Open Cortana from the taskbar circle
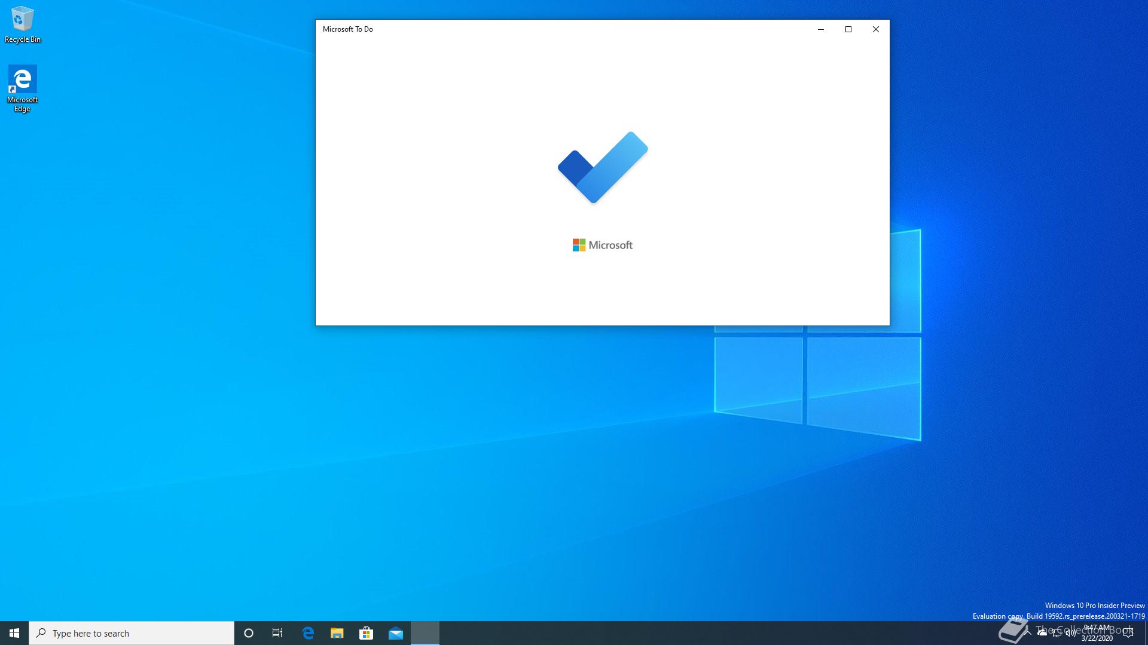This screenshot has height=645, width=1148. tap(249, 633)
